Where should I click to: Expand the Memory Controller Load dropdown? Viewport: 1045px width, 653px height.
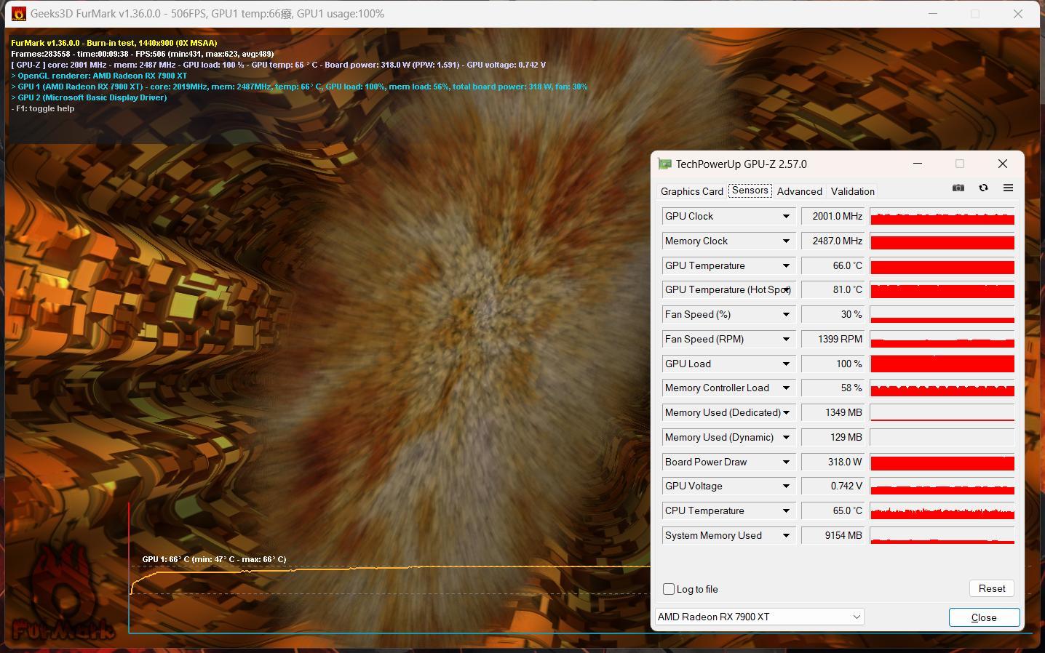coord(786,388)
